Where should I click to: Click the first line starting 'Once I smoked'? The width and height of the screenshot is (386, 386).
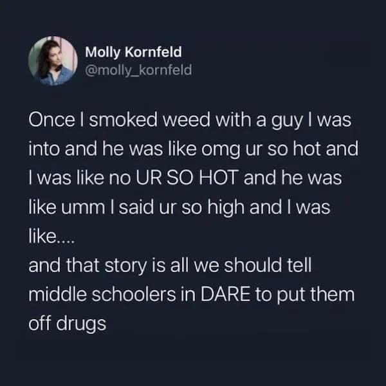(x=190, y=121)
